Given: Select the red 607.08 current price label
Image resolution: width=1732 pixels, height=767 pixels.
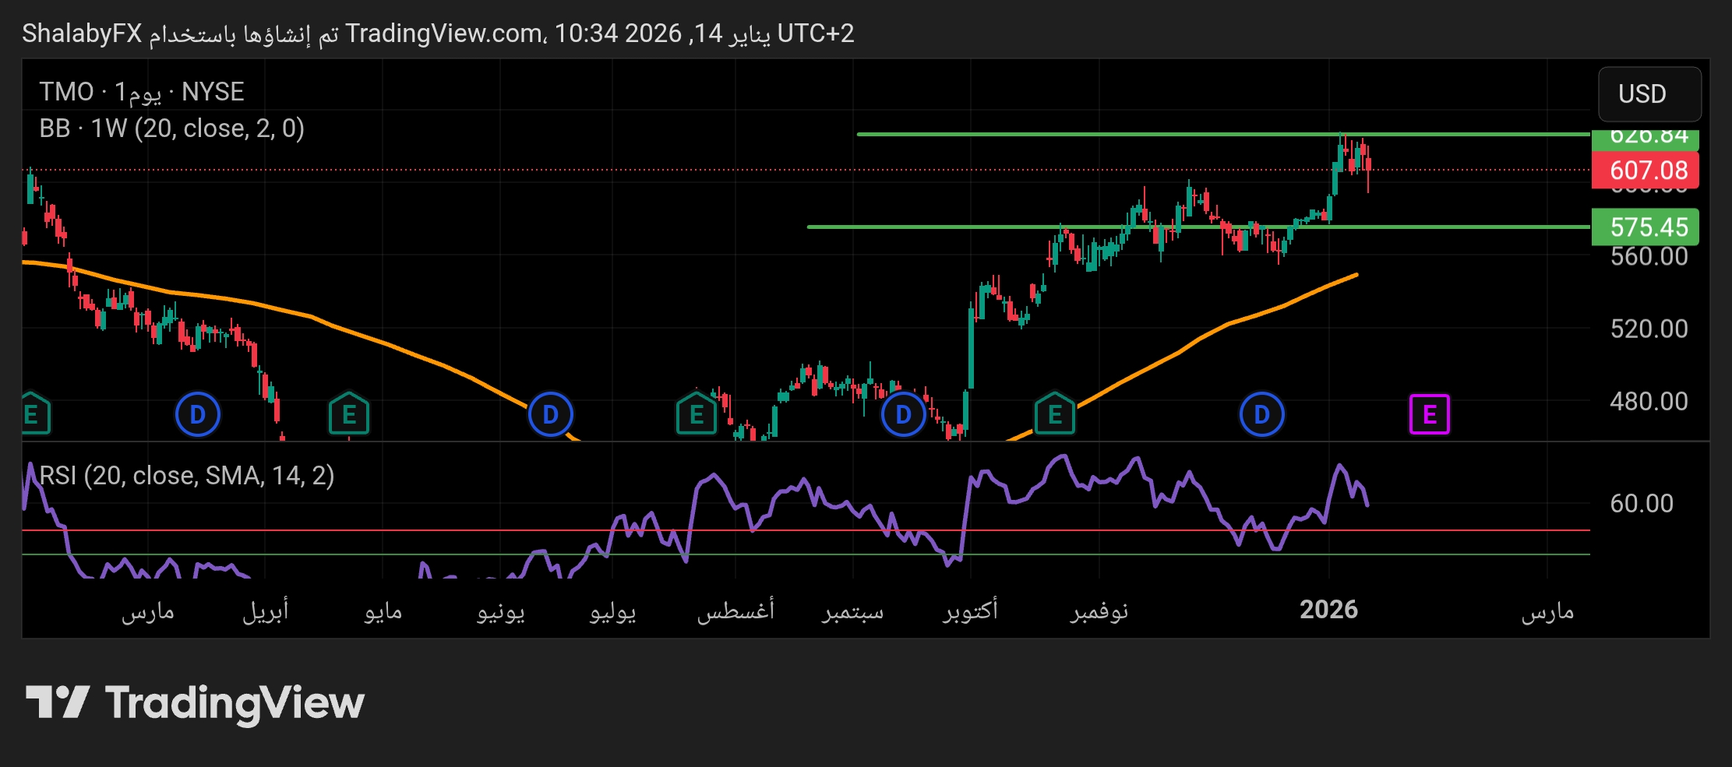Looking at the screenshot, I should point(1648,171).
